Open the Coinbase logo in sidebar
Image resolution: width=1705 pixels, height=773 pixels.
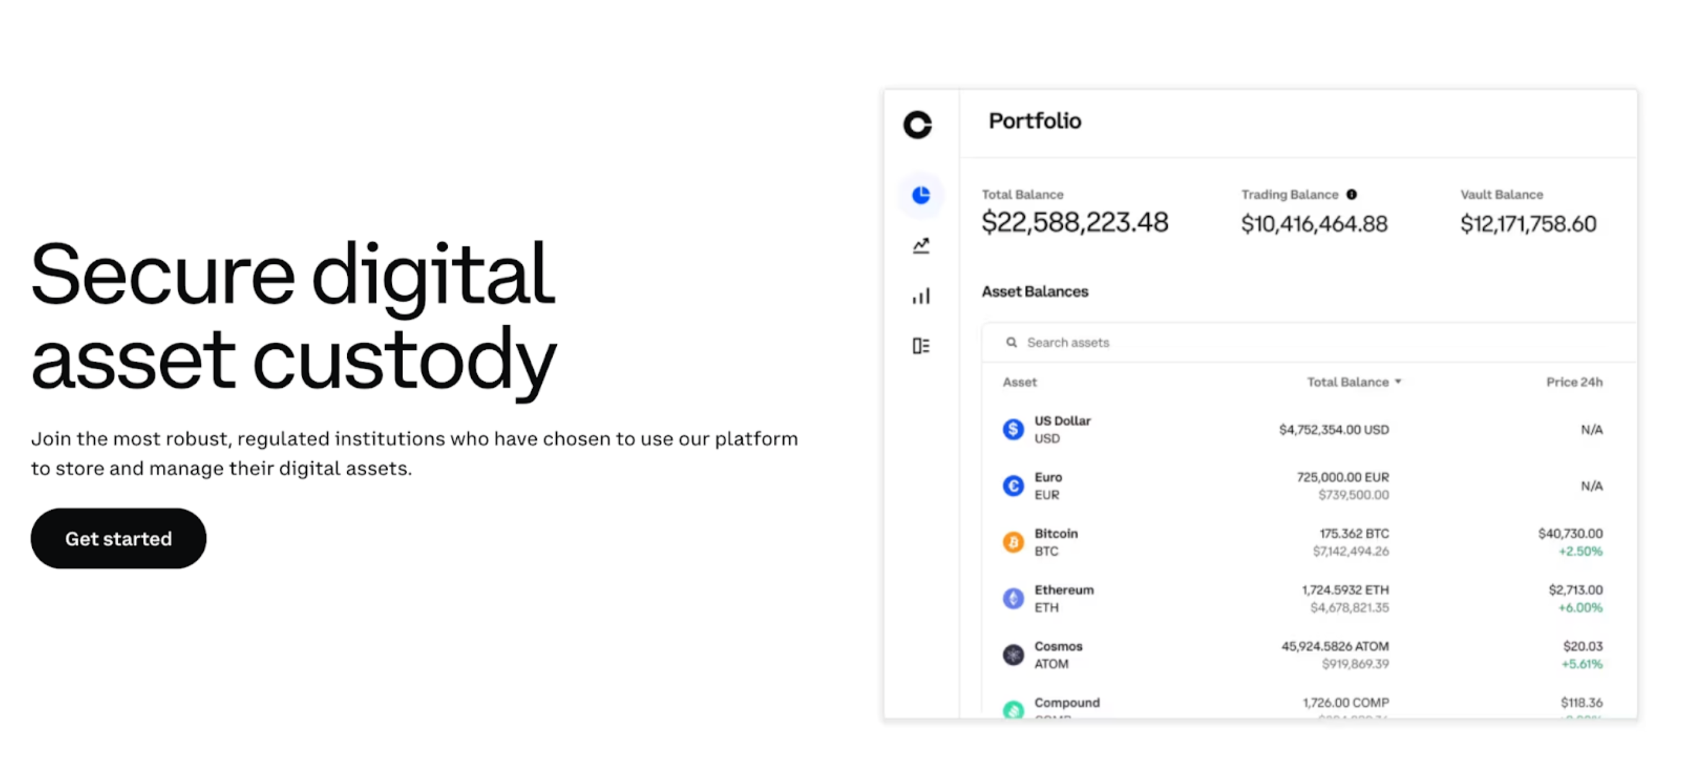918,124
